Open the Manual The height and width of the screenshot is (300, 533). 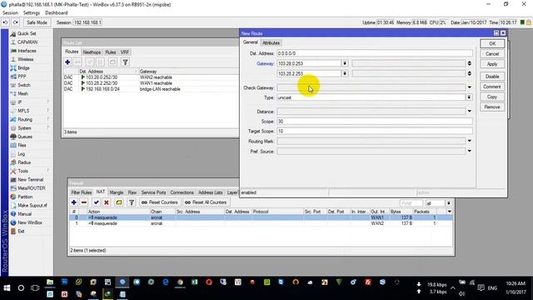click(24, 214)
